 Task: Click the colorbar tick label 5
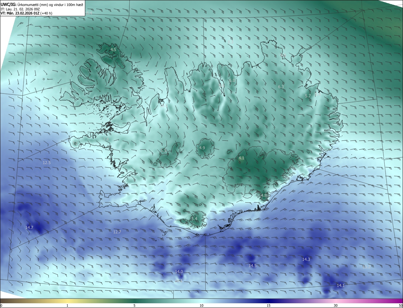(134, 305)
